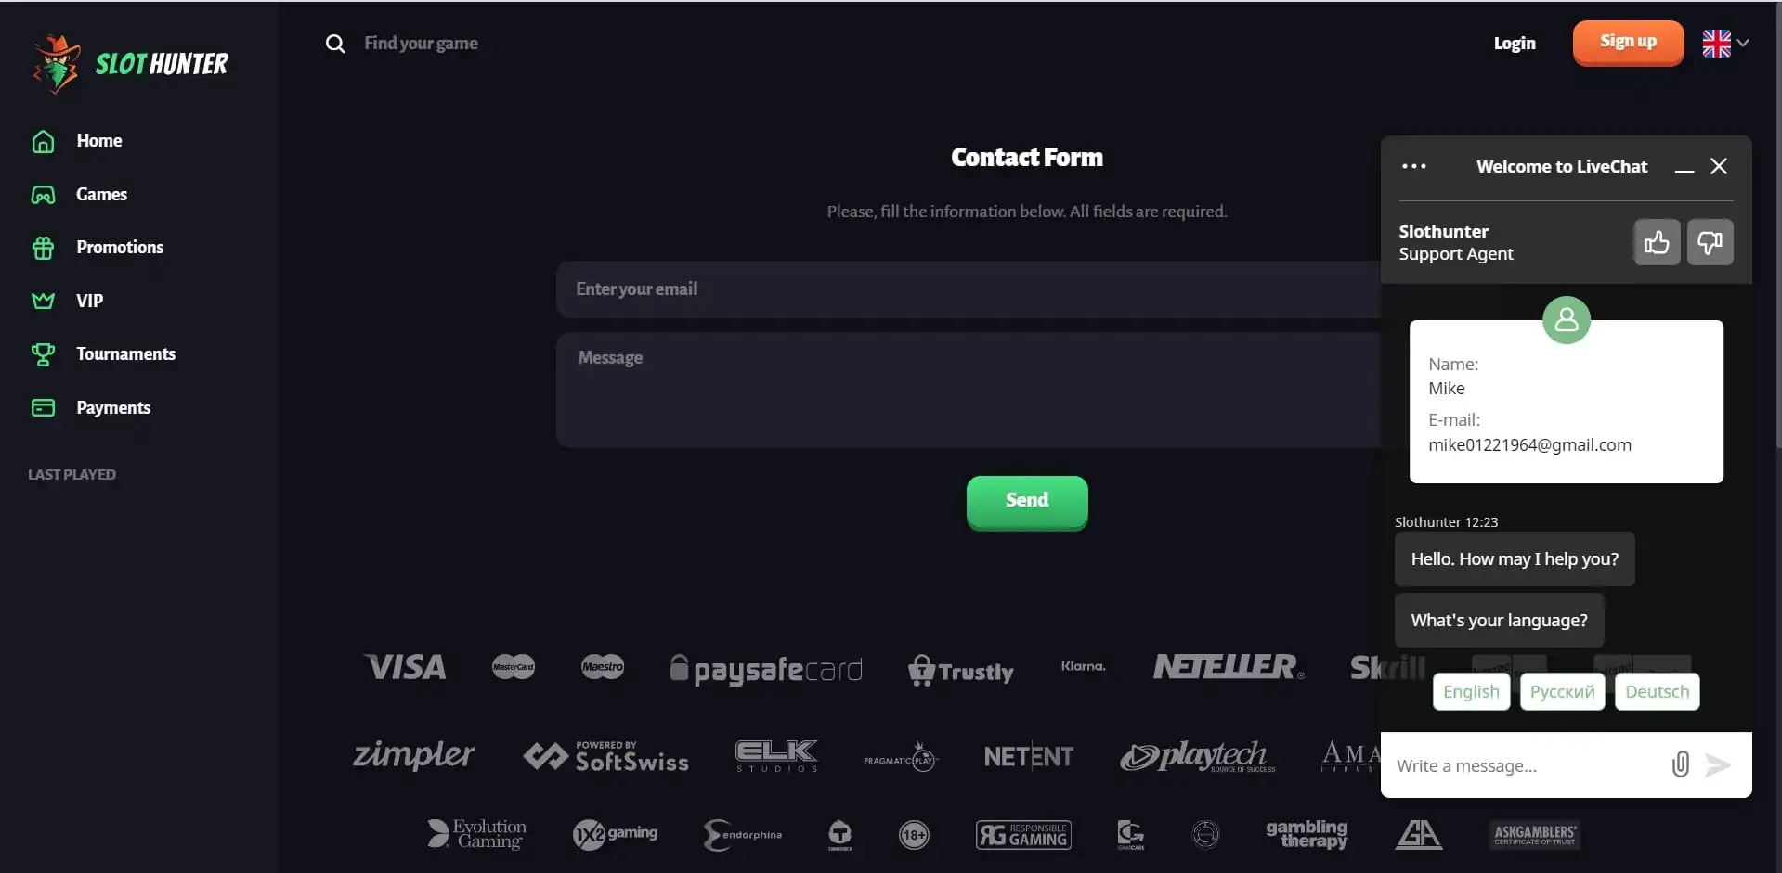
Task: Click the thumbs up rating icon
Action: point(1657,243)
